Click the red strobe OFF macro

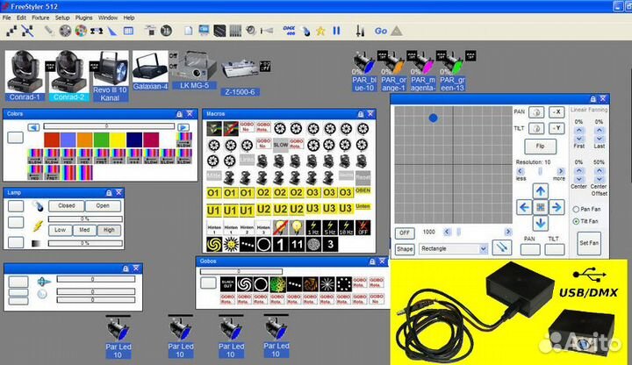point(363,227)
